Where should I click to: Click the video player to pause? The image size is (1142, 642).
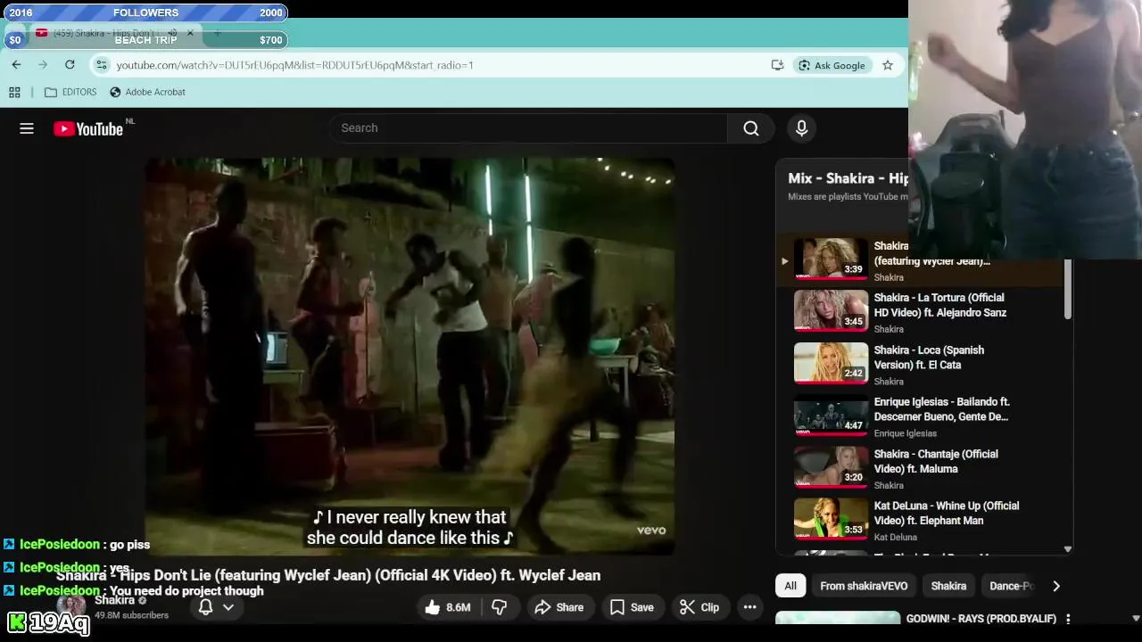point(410,357)
